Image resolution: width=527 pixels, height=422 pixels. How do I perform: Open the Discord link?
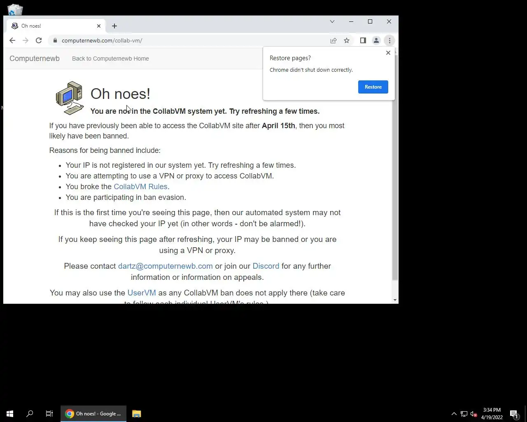(x=266, y=266)
